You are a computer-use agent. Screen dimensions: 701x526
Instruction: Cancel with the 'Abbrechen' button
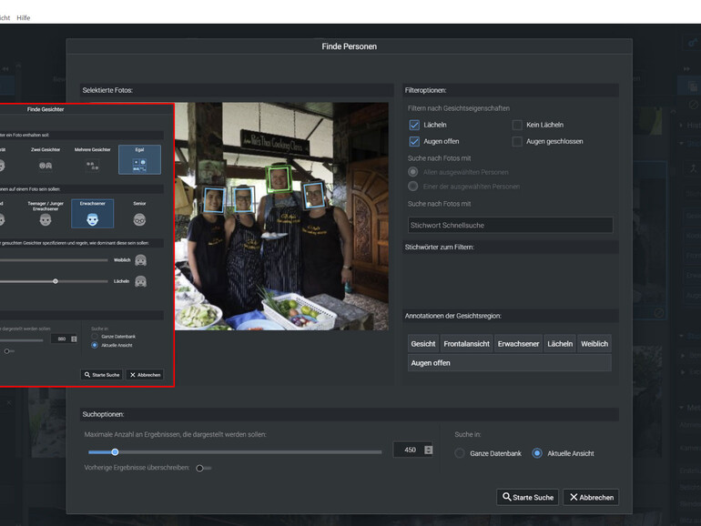point(591,497)
